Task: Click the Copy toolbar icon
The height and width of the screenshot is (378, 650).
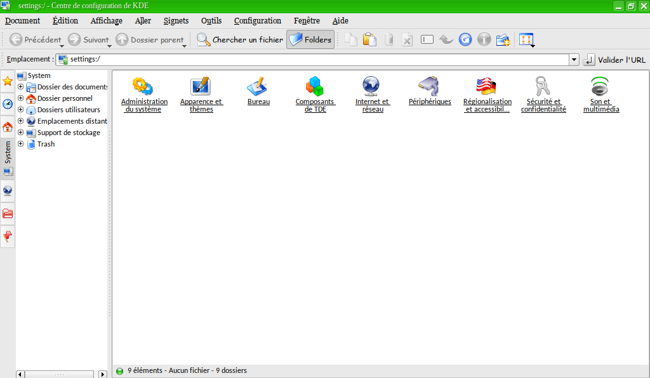Action: pyautogui.click(x=350, y=39)
